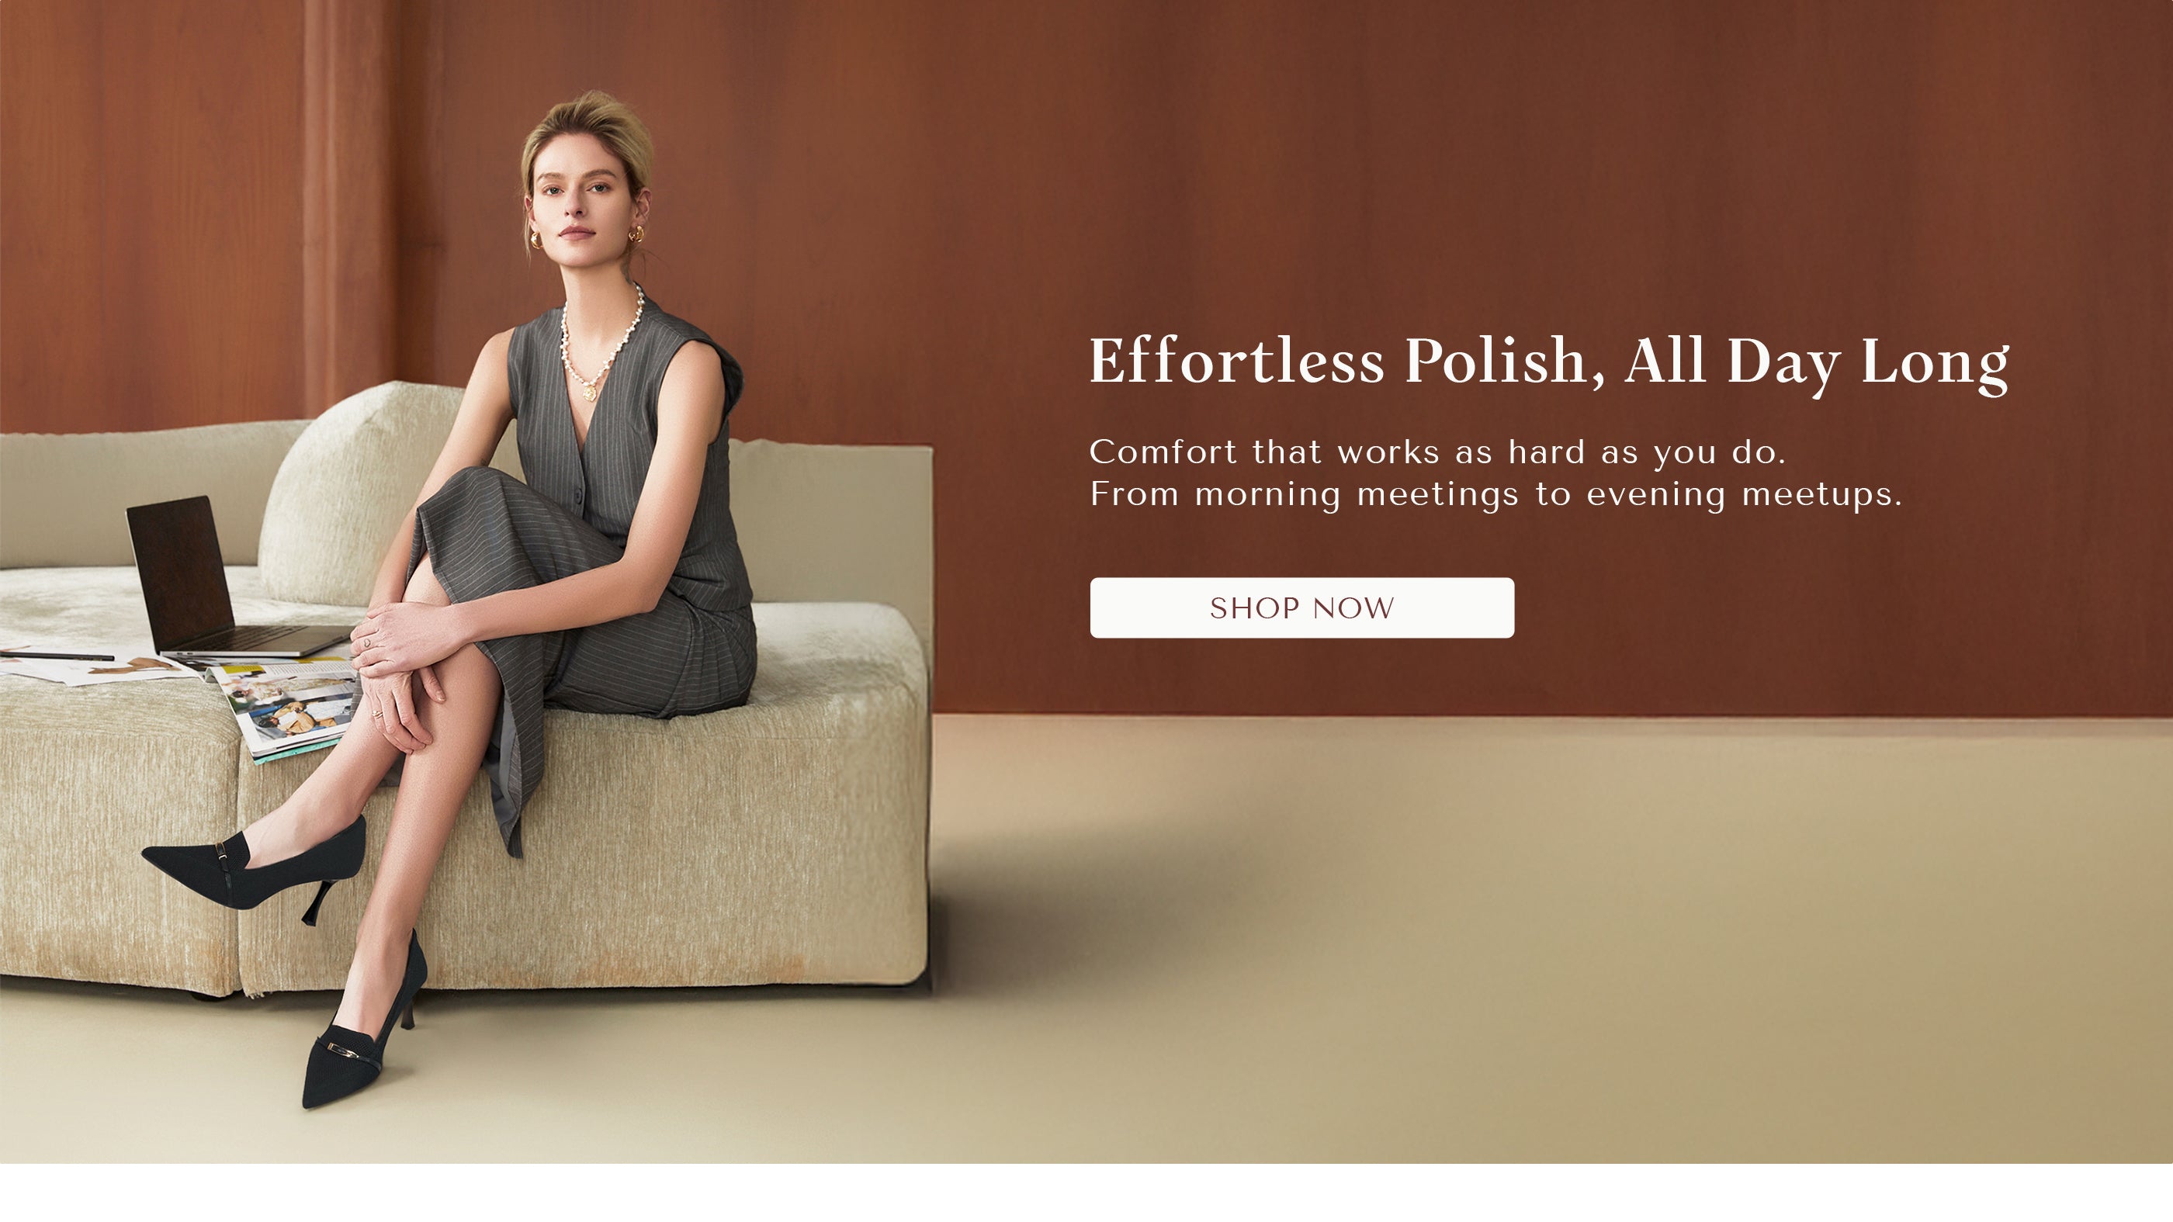
Task: Click the SHOP NOW button
Action: 1301,608
